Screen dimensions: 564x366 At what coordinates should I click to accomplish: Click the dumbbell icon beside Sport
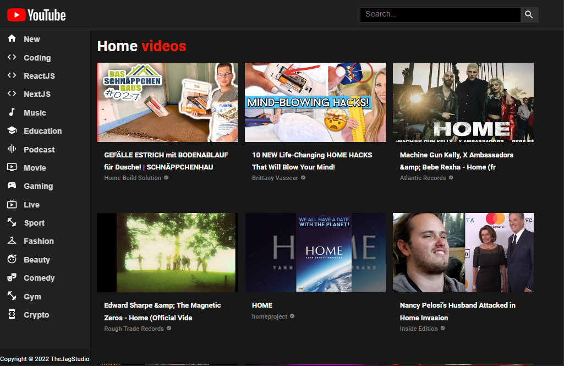[12, 222]
